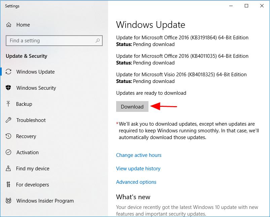Click the What's new heading
This screenshot has width=270, height=217.
pyautogui.click(x=133, y=197)
